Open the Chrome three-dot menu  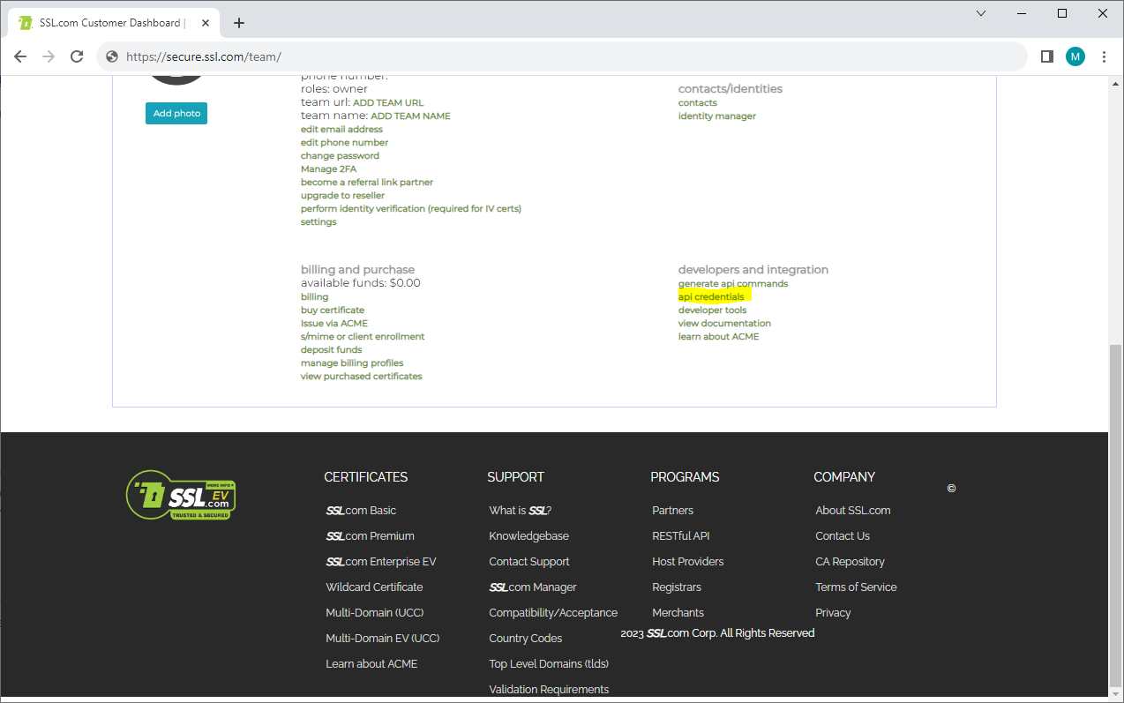pos(1104,56)
